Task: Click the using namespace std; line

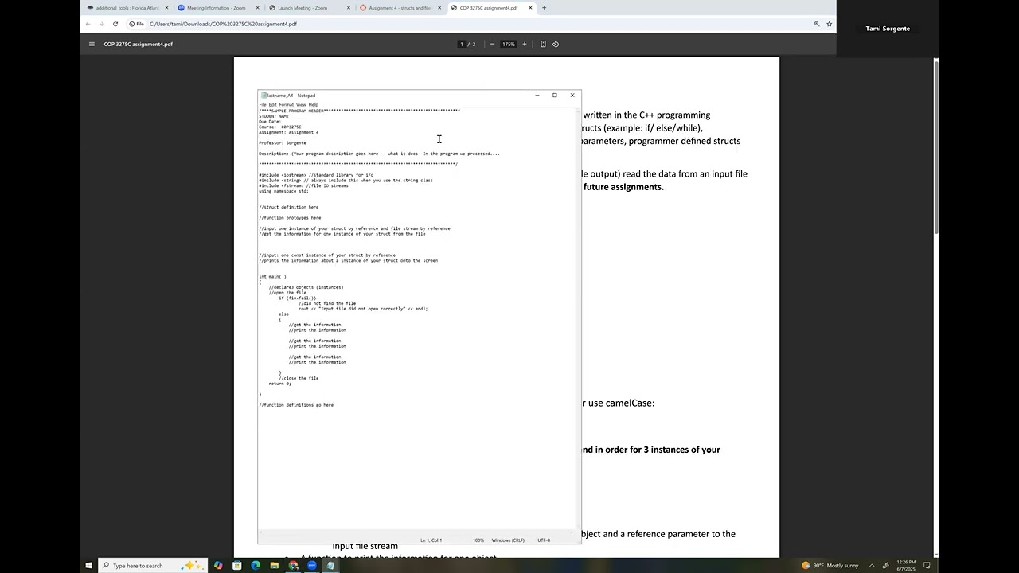Action: 283,191
